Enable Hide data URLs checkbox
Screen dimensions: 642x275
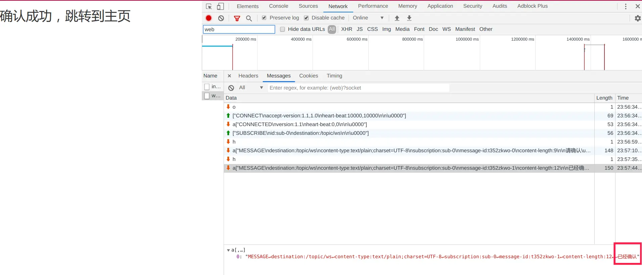click(x=282, y=29)
